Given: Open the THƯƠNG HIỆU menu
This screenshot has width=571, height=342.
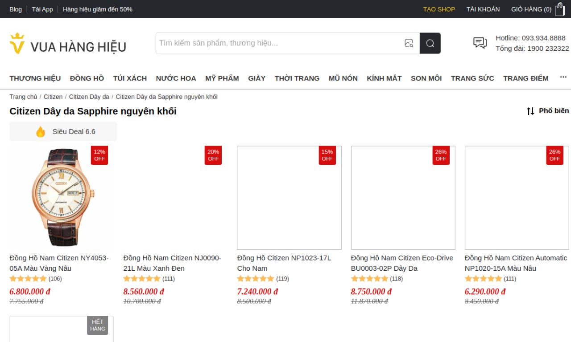Looking at the screenshot, I should coord(35,78).
